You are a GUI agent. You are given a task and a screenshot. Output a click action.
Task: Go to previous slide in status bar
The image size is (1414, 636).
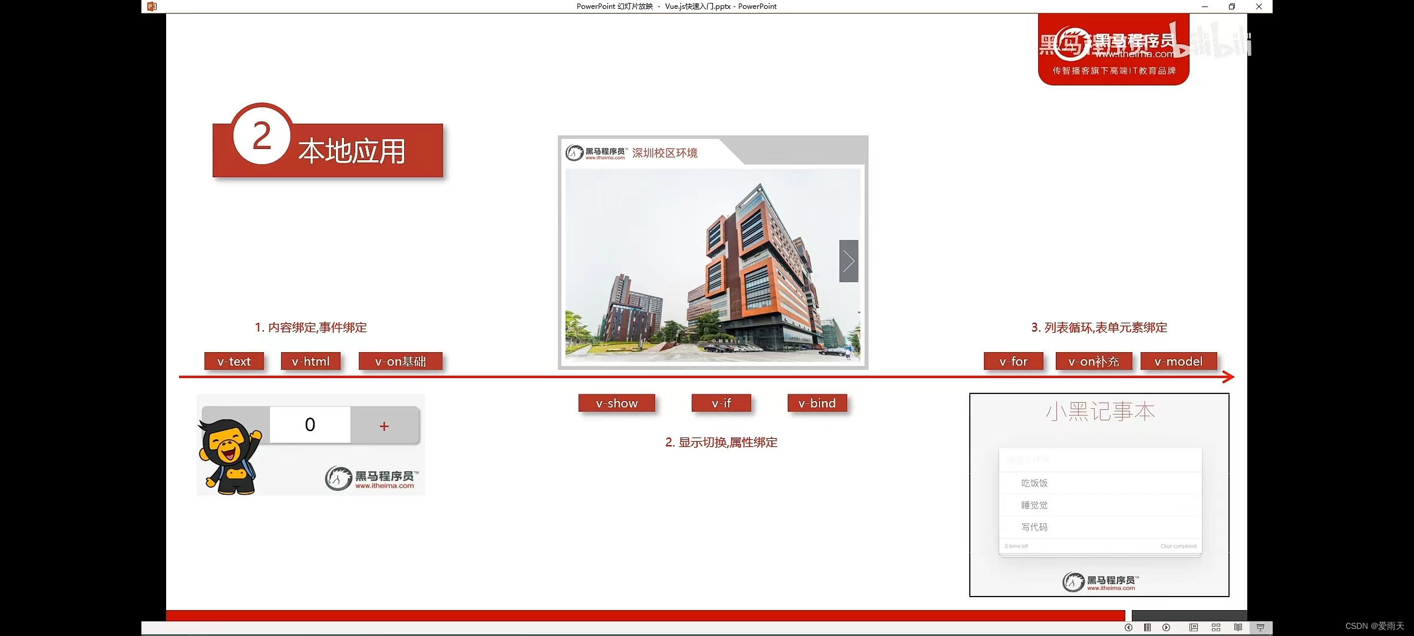(x=1128, y=628)
